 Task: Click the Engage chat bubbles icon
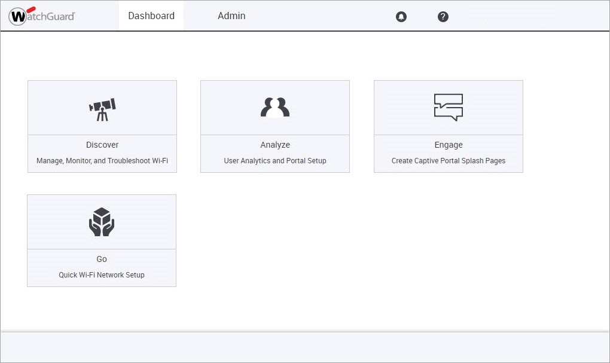coord(448,106)
